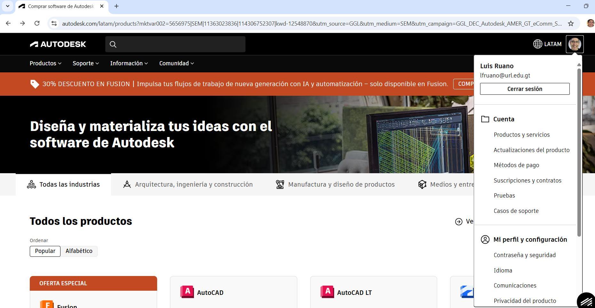Click the Manufactura industry robot-arm icon
Image resolution: width=595 pixels, height=308 pixels.
[x=280, y=184]
